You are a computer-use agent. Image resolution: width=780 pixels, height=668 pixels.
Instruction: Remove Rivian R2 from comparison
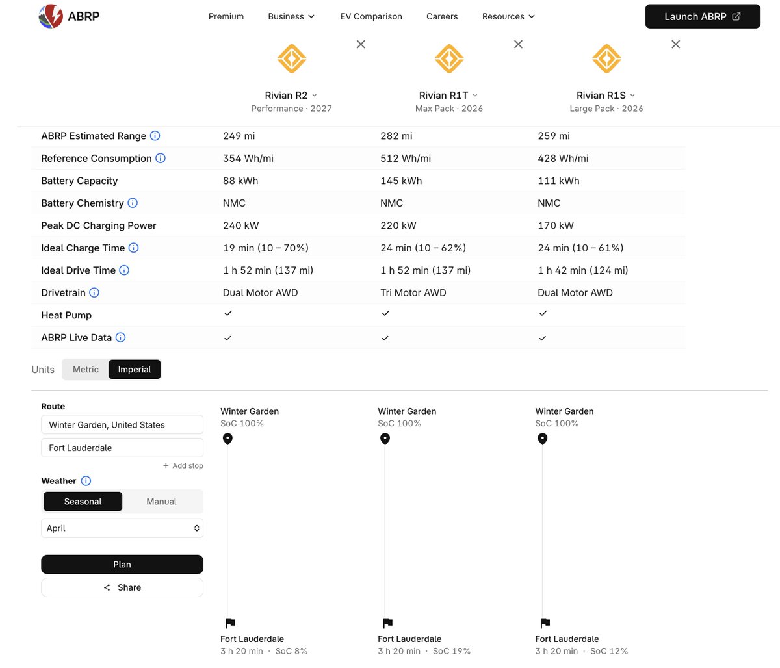click(x=361, y=44)
